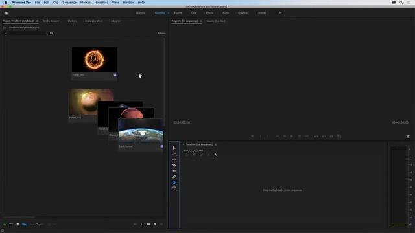The height and width of the screenshot is (233, 415).
Task: Open macOS Spotlight search icon
Action: coord(401,3)
